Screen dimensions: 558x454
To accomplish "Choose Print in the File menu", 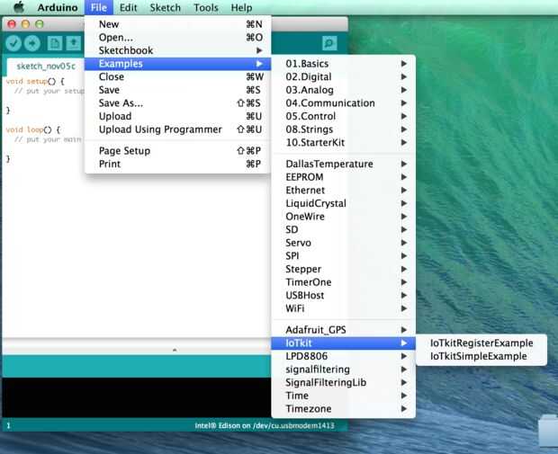I will tap(177, 164).
